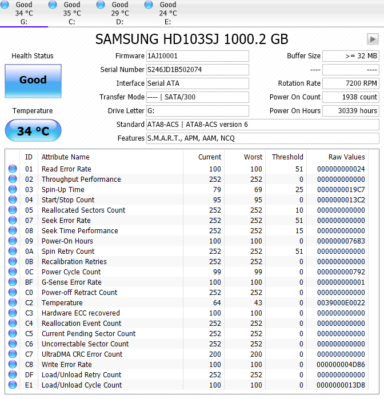
Task: Click the SAMSUNG HD103SJ 1000.2 GB title
Action: pyautogui.click(x=192, y=39)
